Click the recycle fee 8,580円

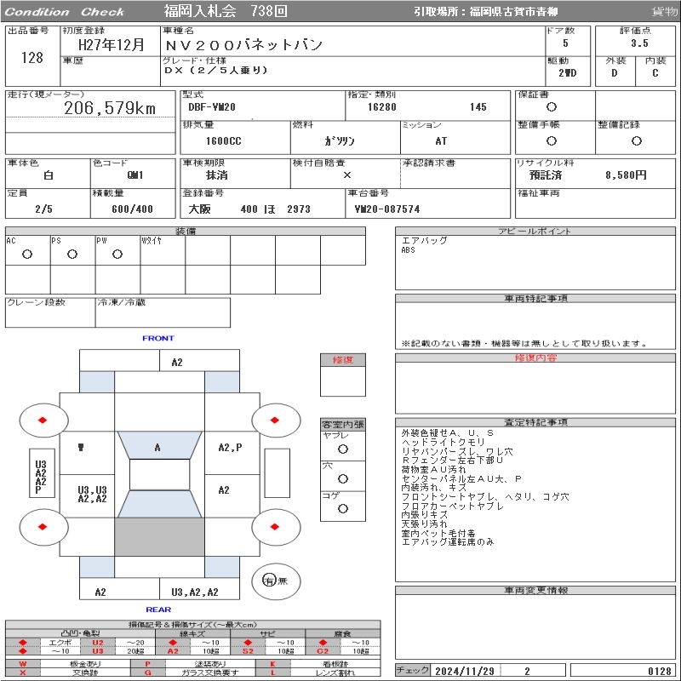coord(626,175)
